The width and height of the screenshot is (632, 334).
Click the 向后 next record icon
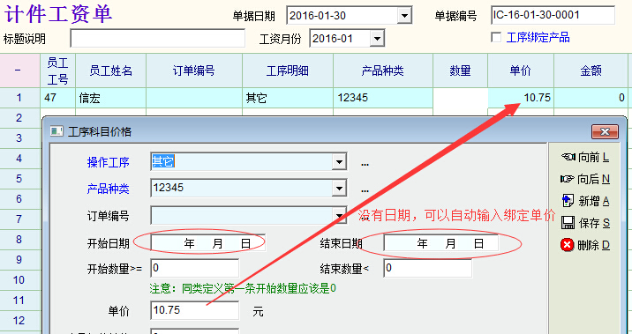pos(567,179)
